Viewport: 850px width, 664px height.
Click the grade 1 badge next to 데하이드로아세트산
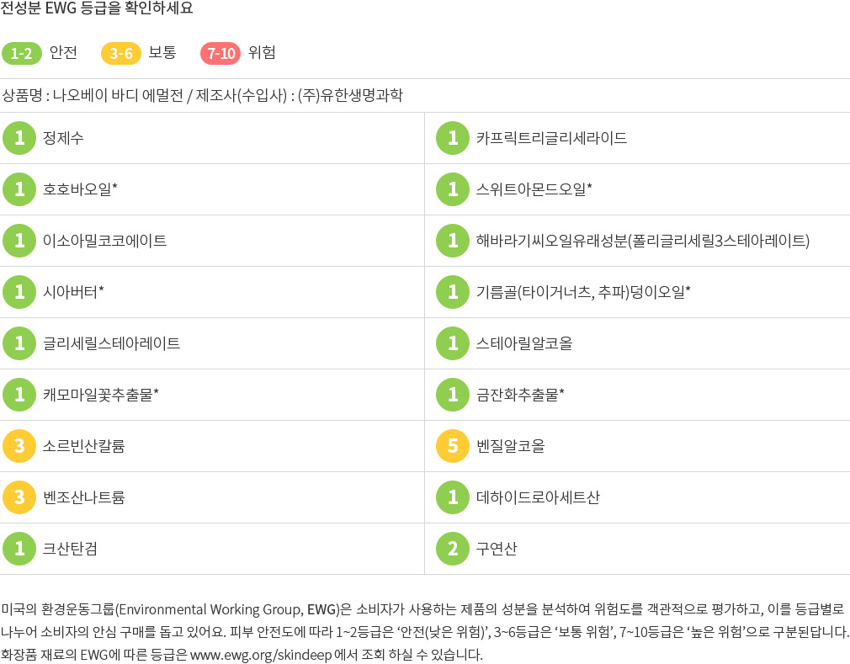tap(453, 497)
